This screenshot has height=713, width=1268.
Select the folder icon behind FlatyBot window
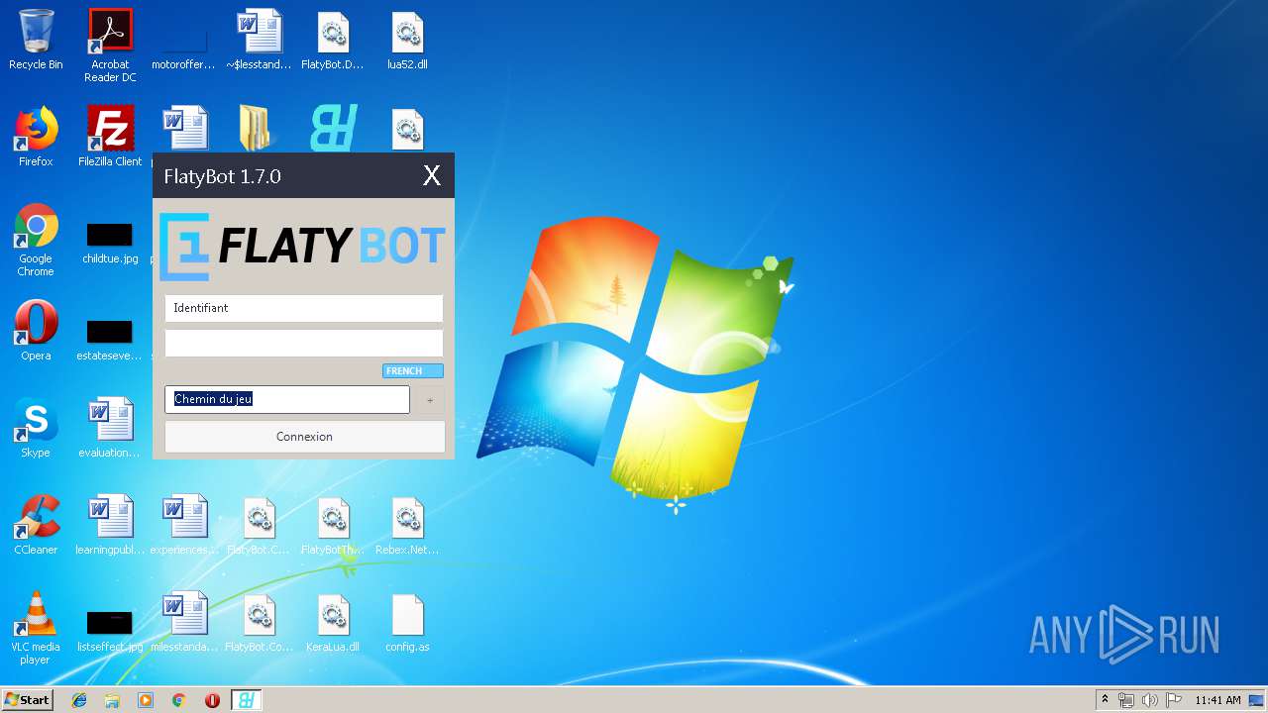259,129
